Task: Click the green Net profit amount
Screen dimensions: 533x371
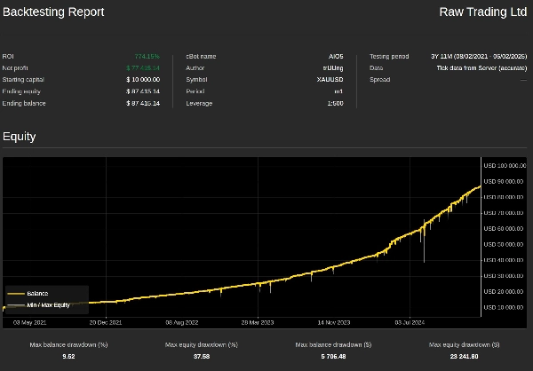Action: tap(142, 67)
